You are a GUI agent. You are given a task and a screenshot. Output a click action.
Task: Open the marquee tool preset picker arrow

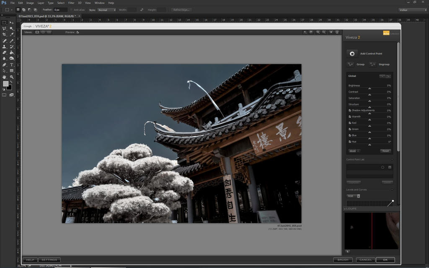point(11,10)
